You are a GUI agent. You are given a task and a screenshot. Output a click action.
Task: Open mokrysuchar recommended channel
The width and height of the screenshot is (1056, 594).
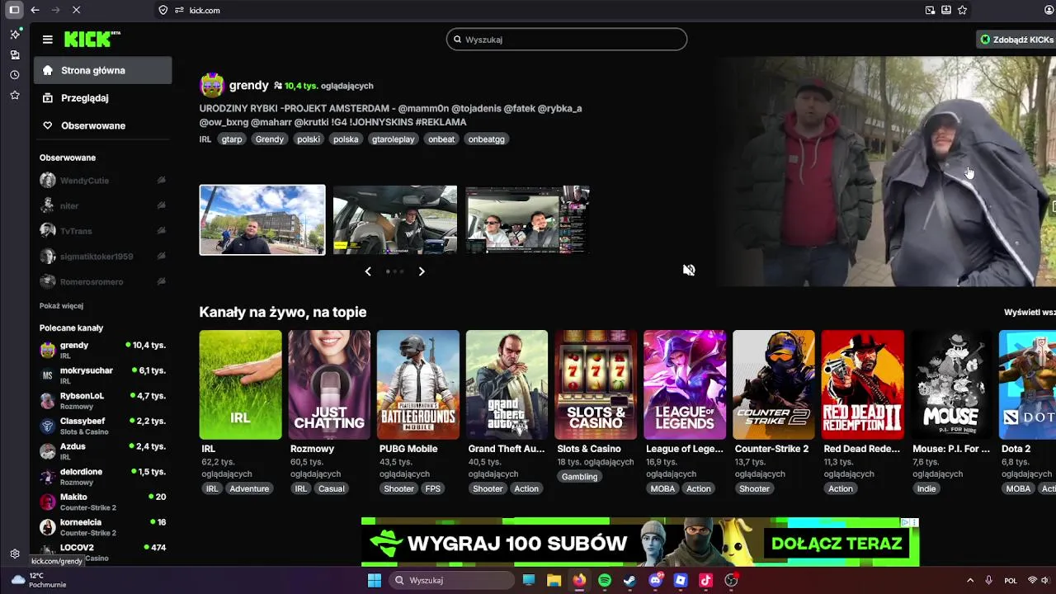tap(103, 375)
